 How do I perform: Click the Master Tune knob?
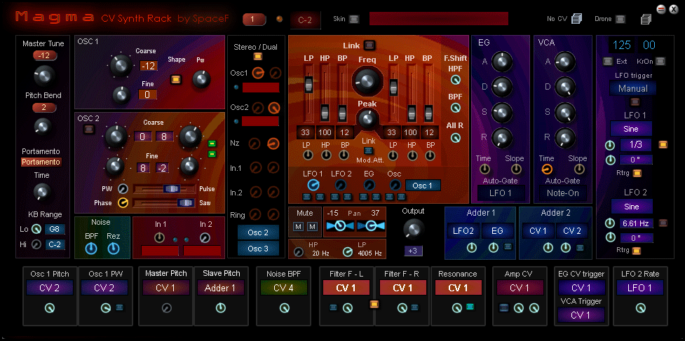(43, 75)
